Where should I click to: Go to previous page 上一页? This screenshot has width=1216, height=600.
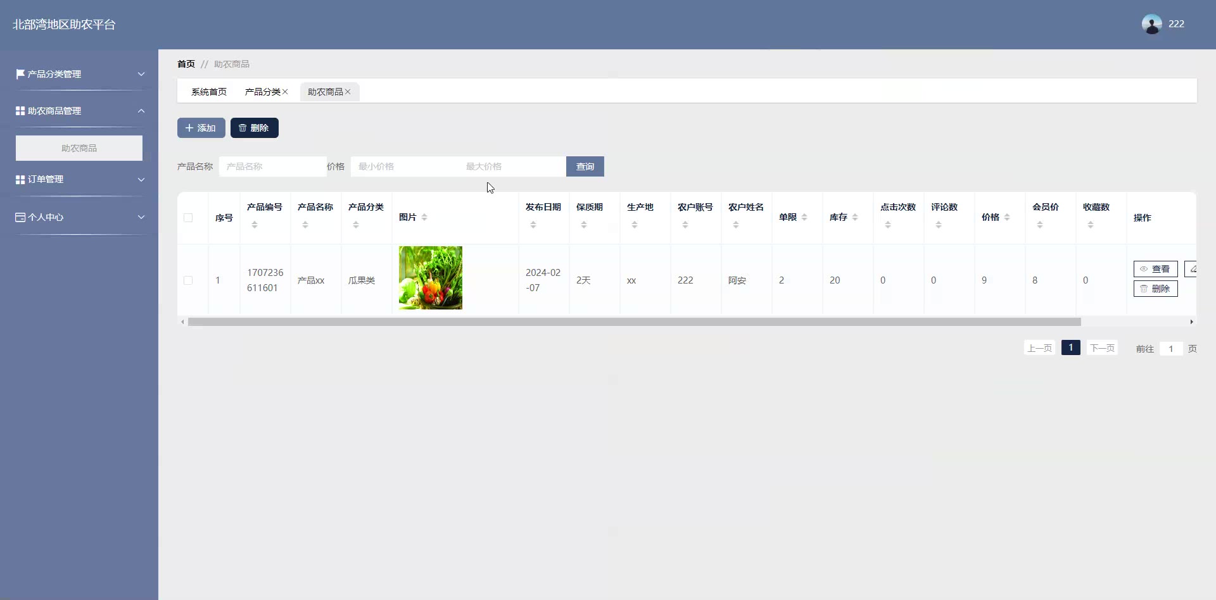click(x=1039, y=348)
